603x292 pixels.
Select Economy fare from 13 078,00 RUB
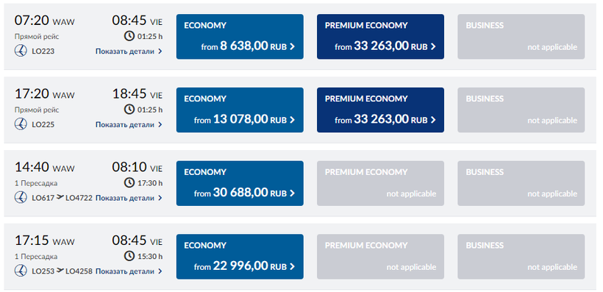point(240,110)
